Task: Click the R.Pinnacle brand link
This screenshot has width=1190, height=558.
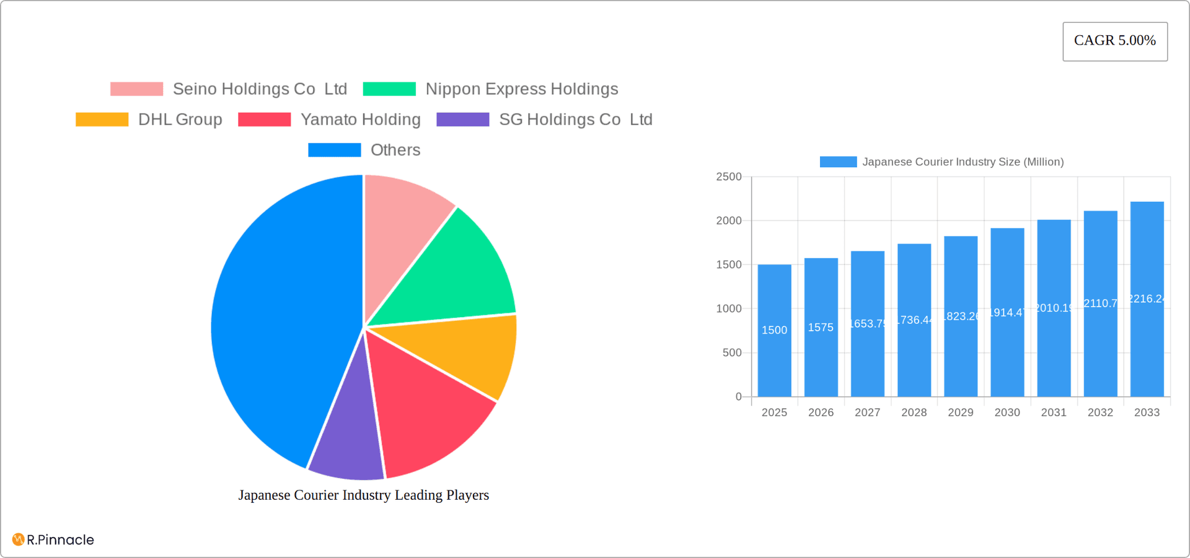Action: (53, 539)
